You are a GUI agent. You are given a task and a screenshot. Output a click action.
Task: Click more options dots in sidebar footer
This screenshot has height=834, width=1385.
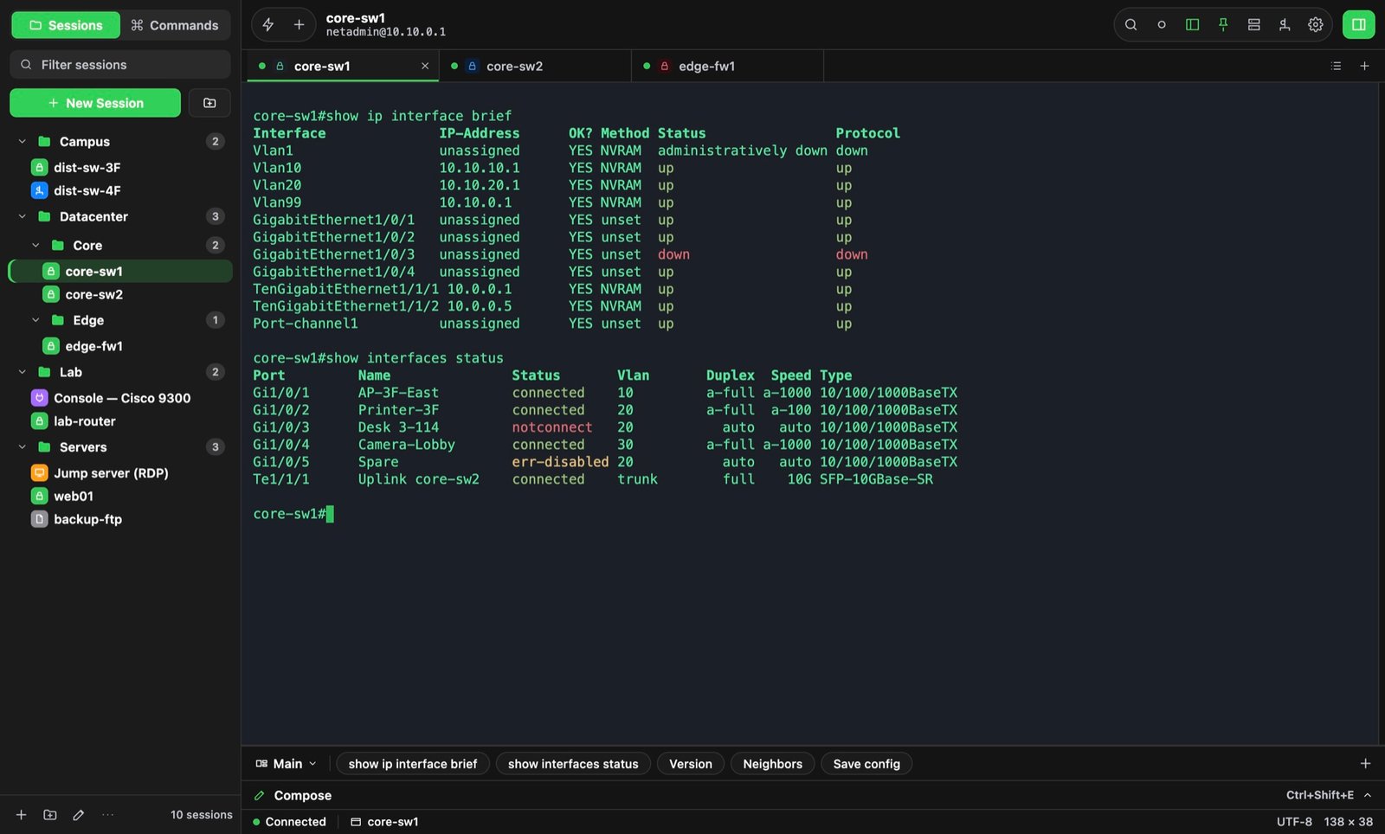(107, 815)
